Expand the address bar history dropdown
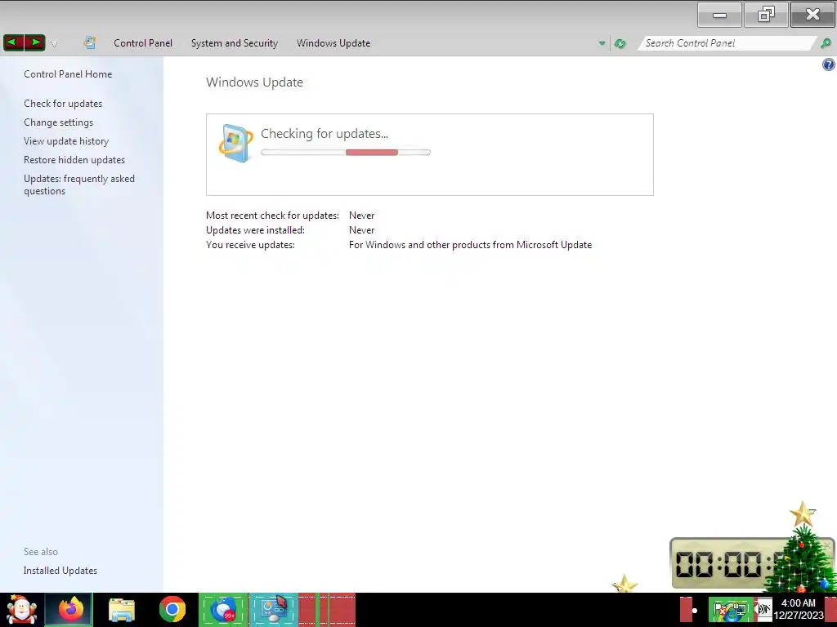Image resolution: width=837 pixels, height=627 pixels. pos(602,43)
